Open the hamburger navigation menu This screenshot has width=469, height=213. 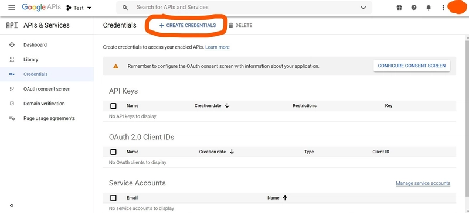(x=12, y=8)
